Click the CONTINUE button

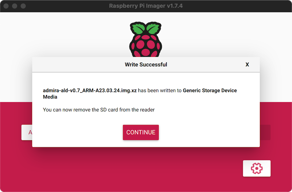141,132
